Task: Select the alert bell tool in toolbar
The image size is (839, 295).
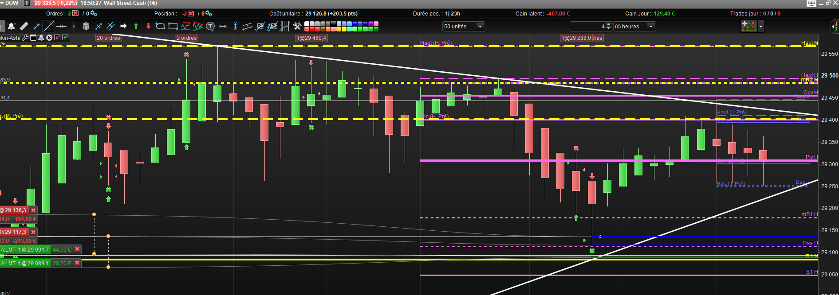Action: 11,27
